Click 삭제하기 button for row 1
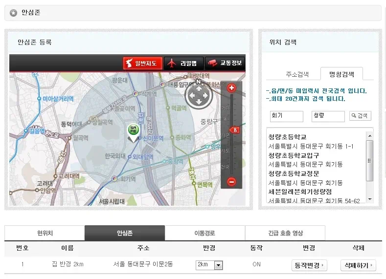 tap(358, 265)
